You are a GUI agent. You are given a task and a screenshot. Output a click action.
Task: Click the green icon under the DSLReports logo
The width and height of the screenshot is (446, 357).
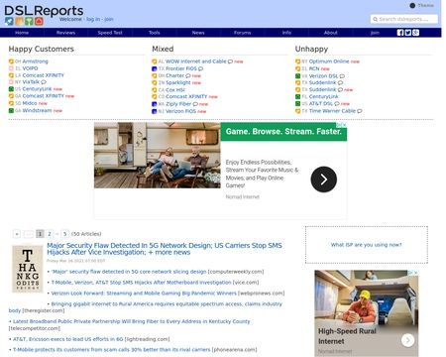29,22
